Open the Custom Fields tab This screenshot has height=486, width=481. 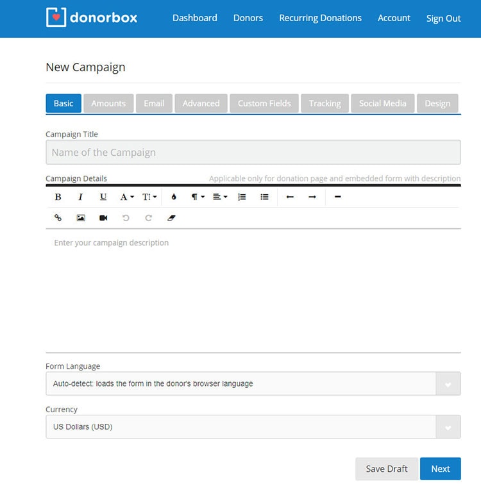click(264, 103)
